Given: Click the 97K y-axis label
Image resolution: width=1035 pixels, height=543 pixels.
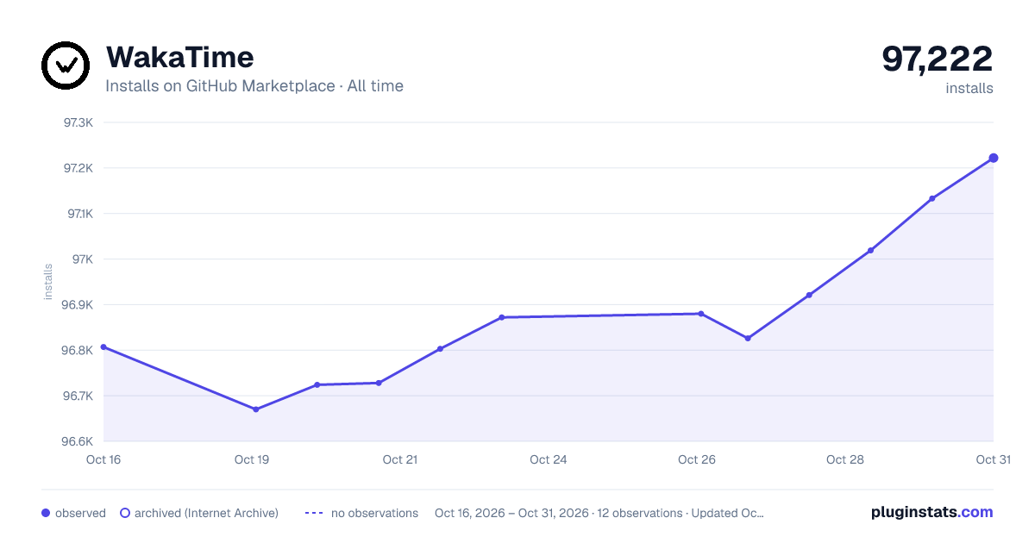Looking at the screenshot, I should click(x=83, y=259).
